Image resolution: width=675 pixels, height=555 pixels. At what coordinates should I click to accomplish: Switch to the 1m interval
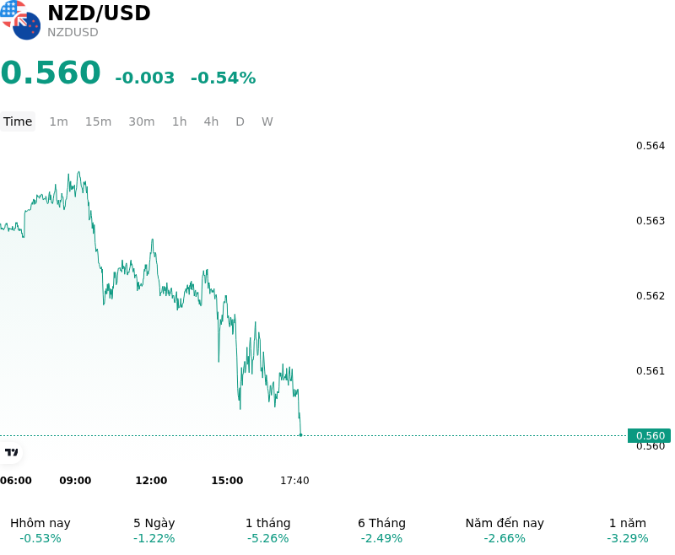(x=58, y=121)
